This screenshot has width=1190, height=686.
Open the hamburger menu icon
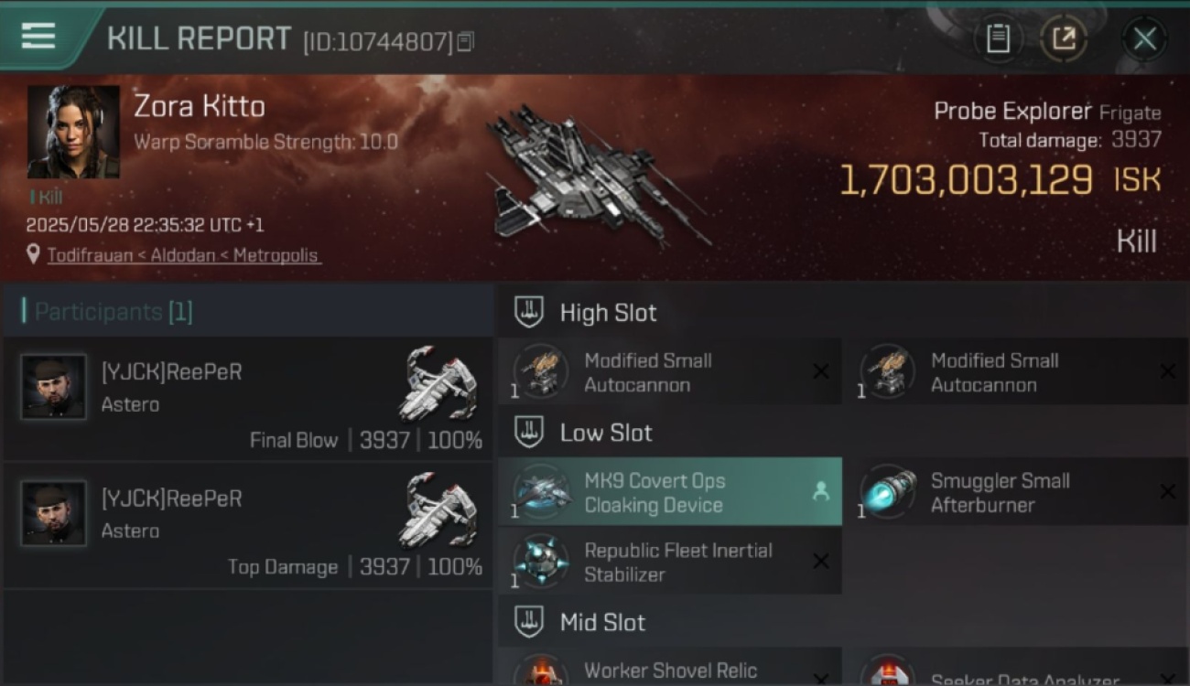pos(38,38)
